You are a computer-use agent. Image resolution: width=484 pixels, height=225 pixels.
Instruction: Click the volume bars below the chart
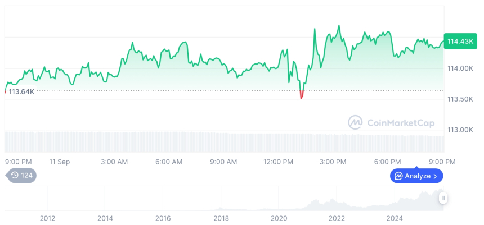[x=225, y=142]
